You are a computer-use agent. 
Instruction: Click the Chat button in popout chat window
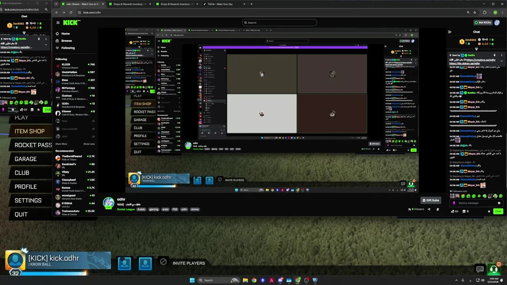pos(47,110)
